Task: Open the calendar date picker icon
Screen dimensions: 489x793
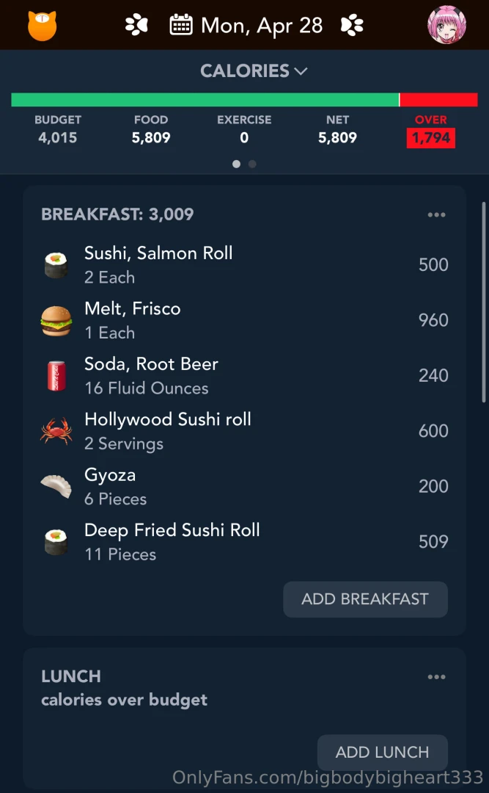Action: (181, 26)
